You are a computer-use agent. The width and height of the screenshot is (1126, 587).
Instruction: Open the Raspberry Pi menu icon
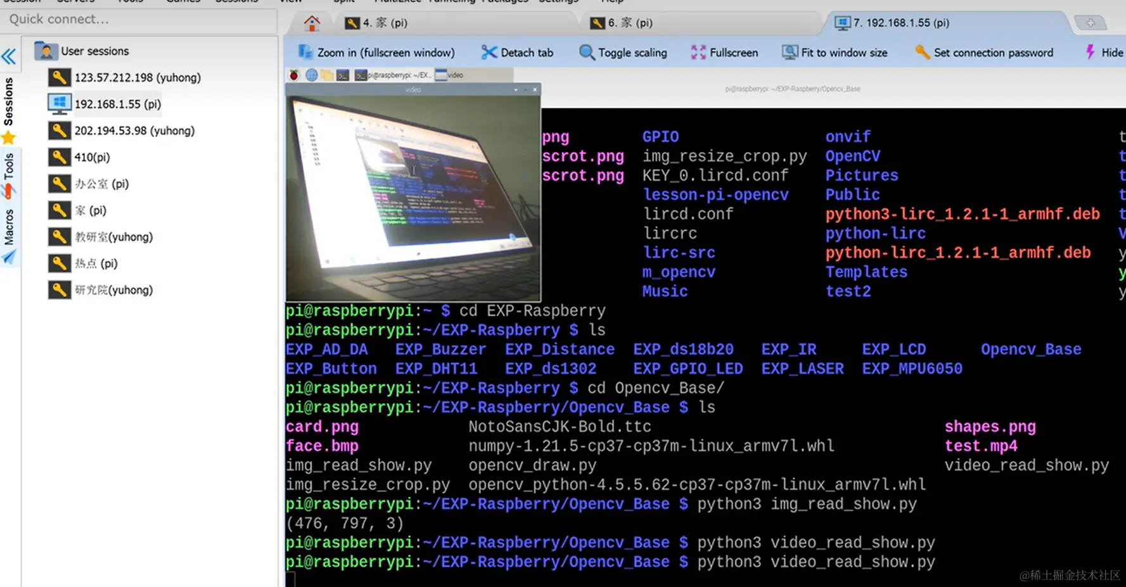pos(294,75)
